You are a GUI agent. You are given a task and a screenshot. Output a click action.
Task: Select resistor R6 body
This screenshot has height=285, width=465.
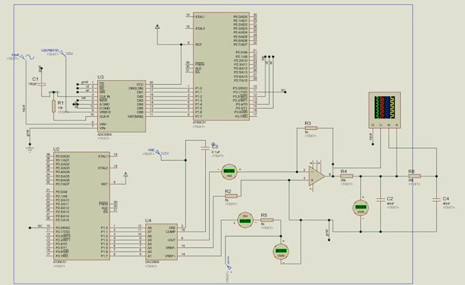pyautogui.click(x=414, y=176)
